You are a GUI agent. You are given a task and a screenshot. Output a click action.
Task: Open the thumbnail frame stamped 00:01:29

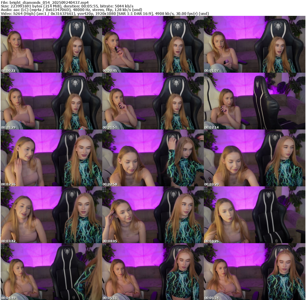coord(51,101)
